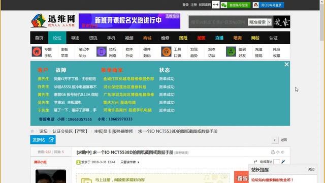The height and width of the screenshot is (183, 325).
Task: Click the 搜索 search button
Action: click(281, 22)
